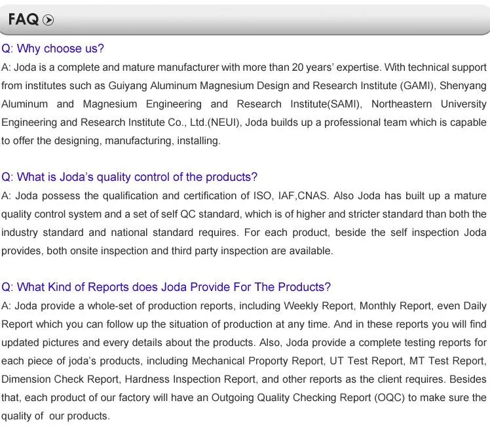Click the circled arrow icon beside FAQ

click(x=48, y=20)
